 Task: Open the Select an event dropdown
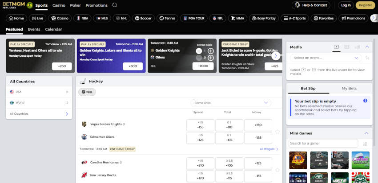(326, 58)
